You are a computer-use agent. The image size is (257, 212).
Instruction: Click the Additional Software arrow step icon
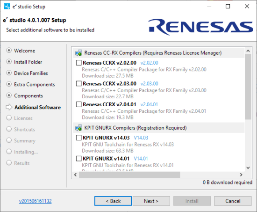pyautogui.click(x=9, y=107)
